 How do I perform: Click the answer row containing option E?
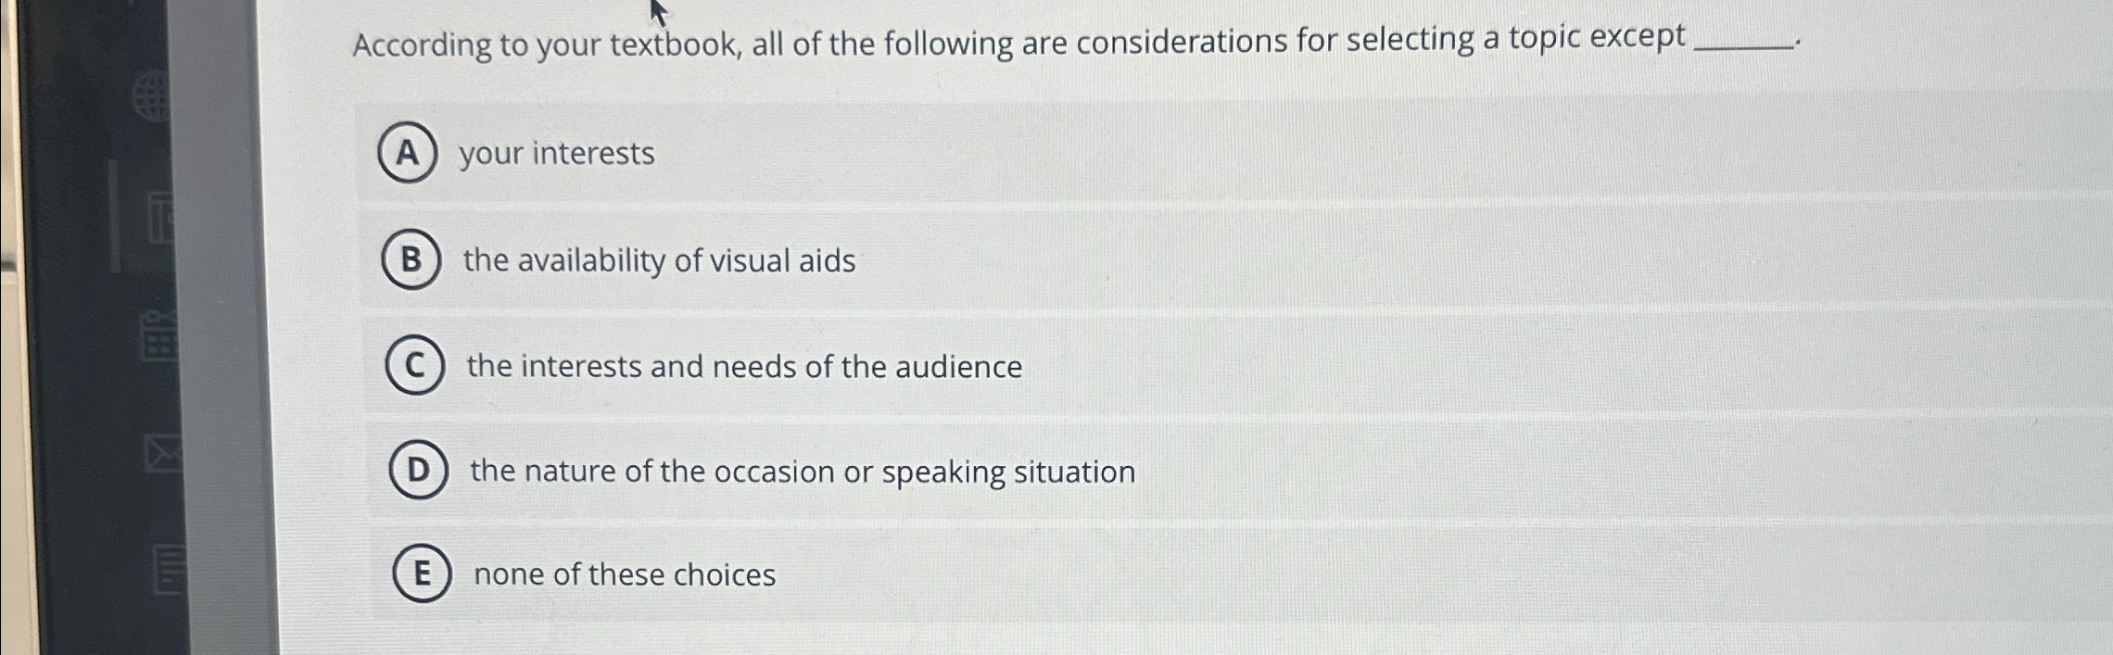[1205, 574]
